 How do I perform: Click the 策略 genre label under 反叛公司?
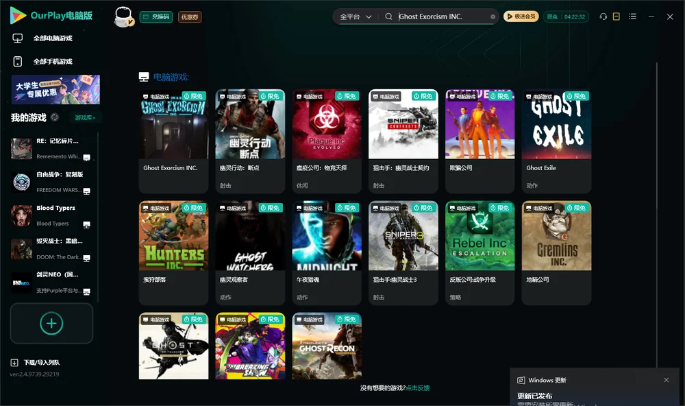[x=456, y=297]
